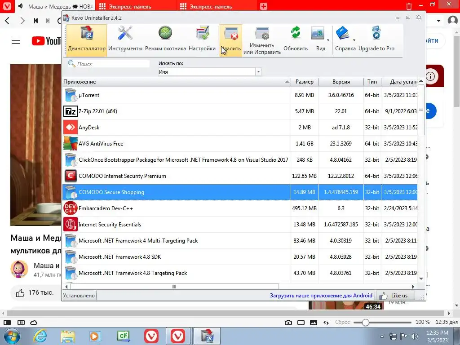Sort by Приложение column header
Viewport: 460px width, 345px height.
click(177, 82)
